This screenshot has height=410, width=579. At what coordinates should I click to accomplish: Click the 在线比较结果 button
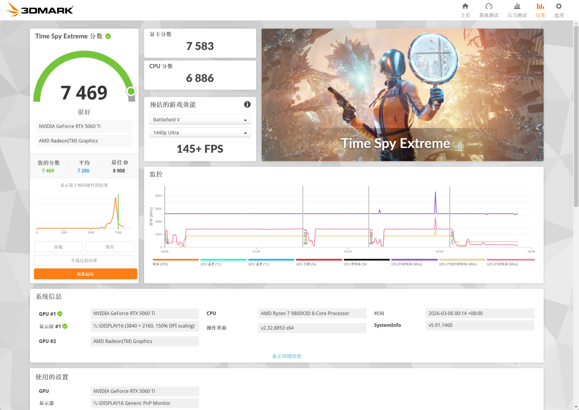84,260
